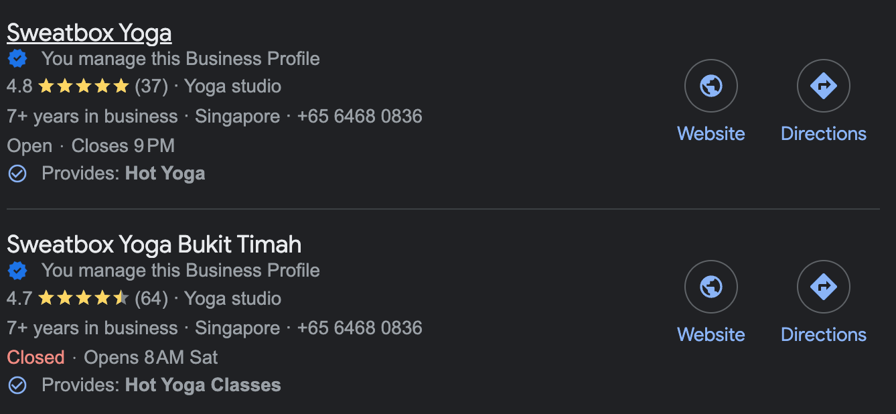Image resolution: width=896 pixels, height=414 pixels.
Task: Click verified badge beside Sweatbox Yoga profile
Action: (17, 59)
